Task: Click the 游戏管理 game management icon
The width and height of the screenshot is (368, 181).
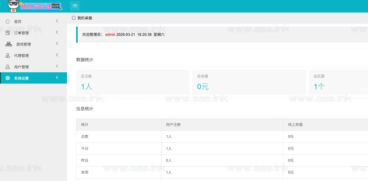Action: pos(7,44)
